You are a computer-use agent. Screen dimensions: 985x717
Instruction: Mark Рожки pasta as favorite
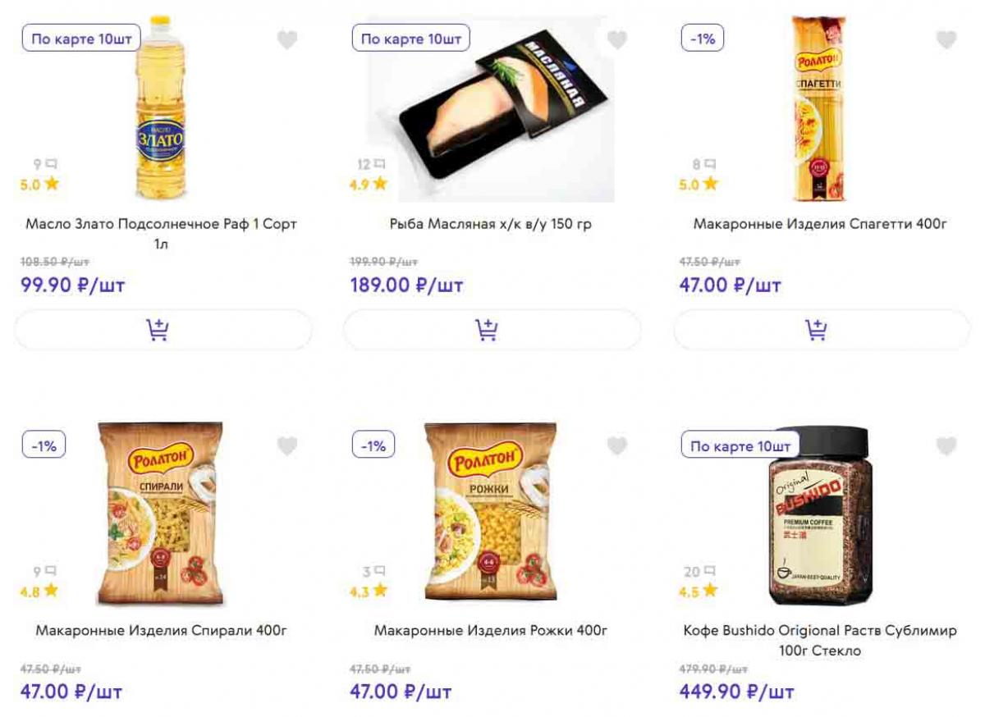click(x=616, y=446)
